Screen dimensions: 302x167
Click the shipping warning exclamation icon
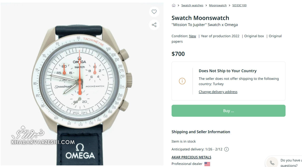click(x=182, y=81)
